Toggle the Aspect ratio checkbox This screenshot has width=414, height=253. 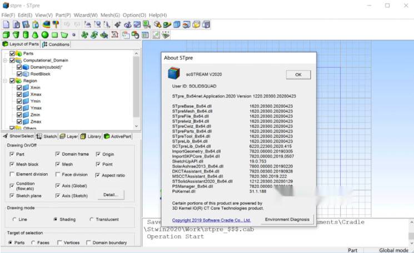coord(98,175)
